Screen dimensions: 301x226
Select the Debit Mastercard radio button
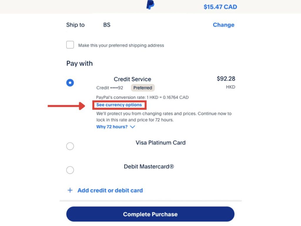tap(70, 170)
